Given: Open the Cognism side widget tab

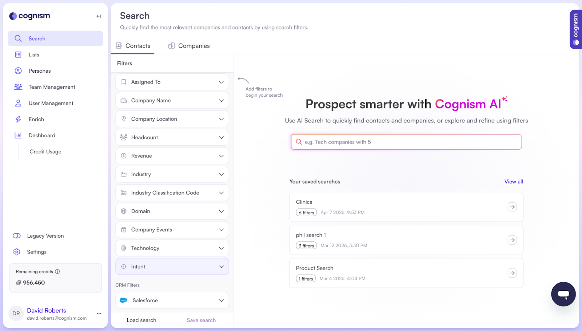Looking at the screenshot, I should click(x=575, y=29).
